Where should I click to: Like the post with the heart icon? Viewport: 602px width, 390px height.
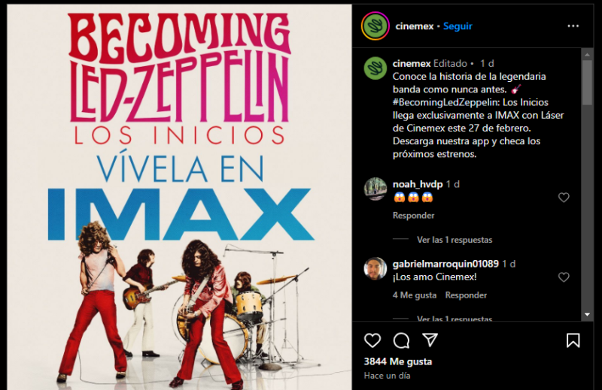tap(372, 340)
